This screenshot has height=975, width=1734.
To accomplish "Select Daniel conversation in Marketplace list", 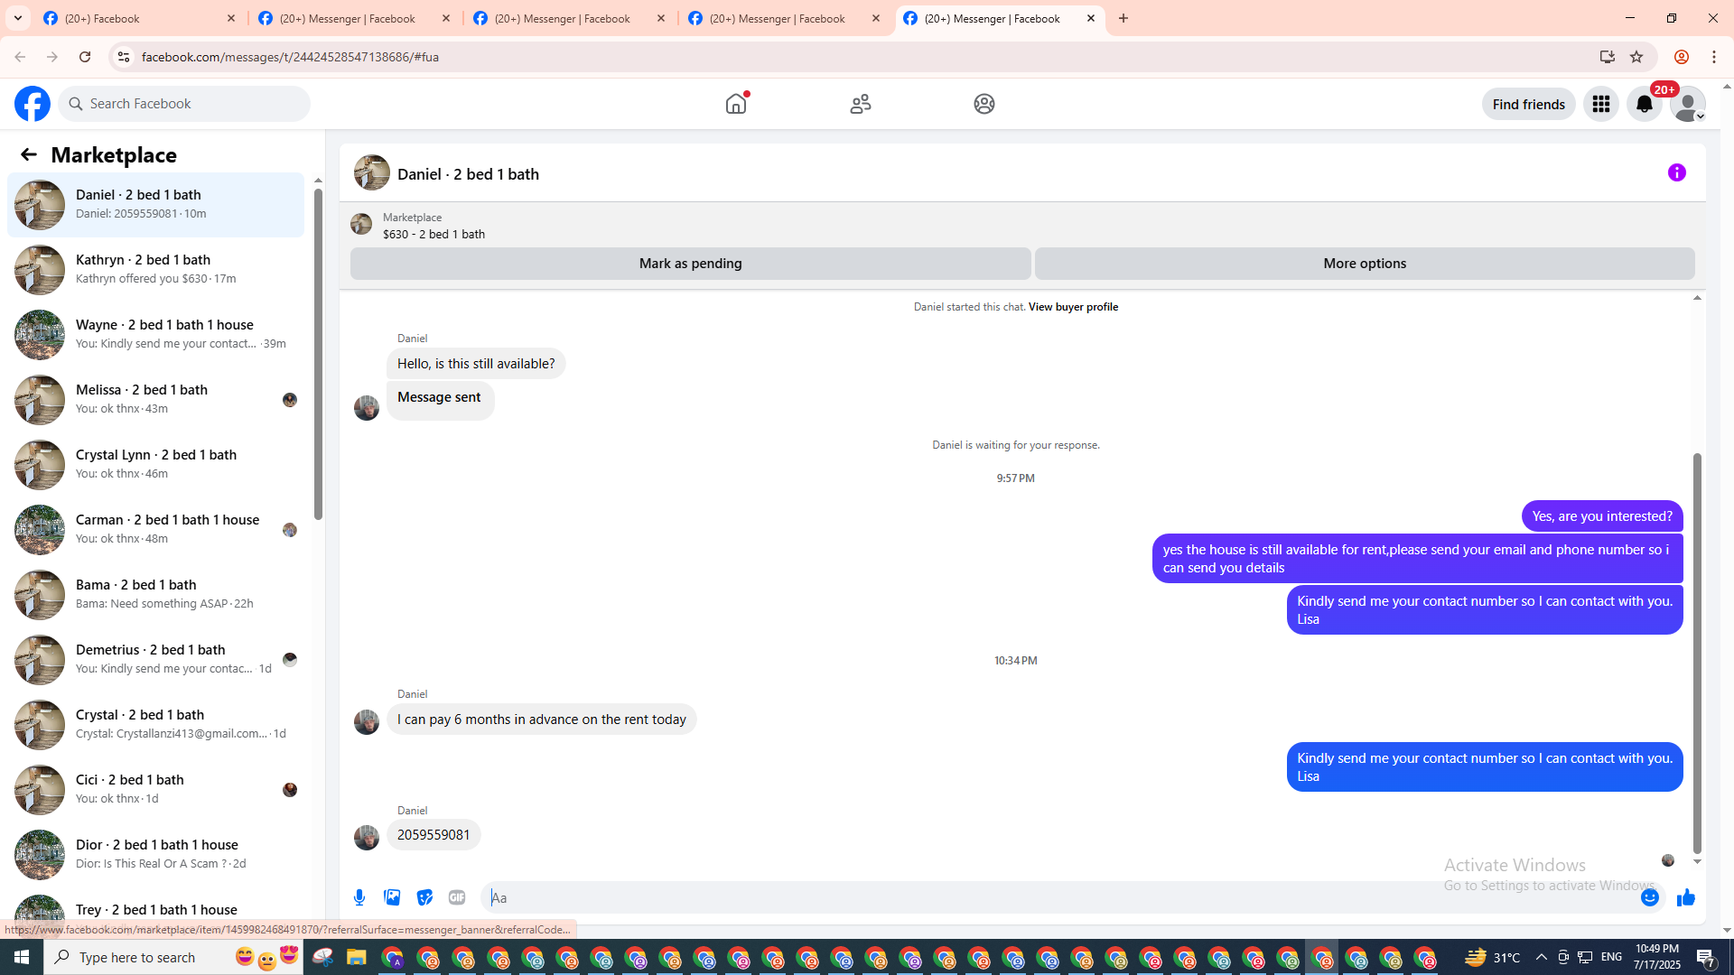I will pos(156,205).
